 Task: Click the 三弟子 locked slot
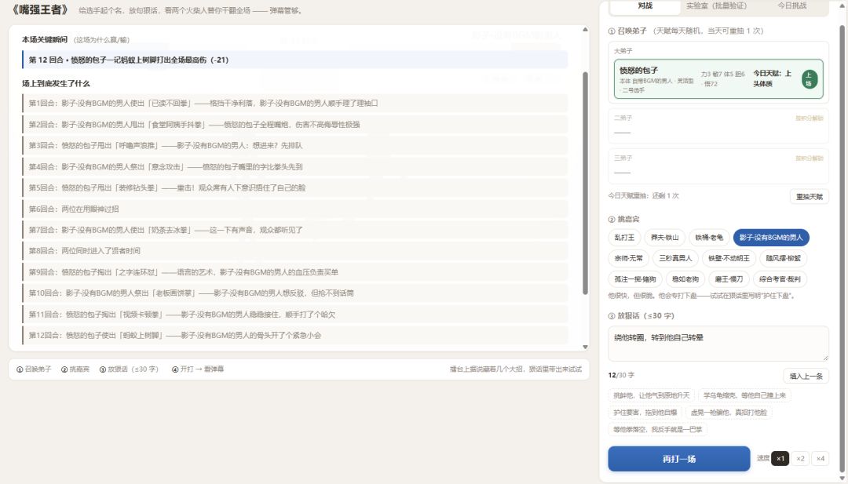pyautogui.click(x=718, y=166)
